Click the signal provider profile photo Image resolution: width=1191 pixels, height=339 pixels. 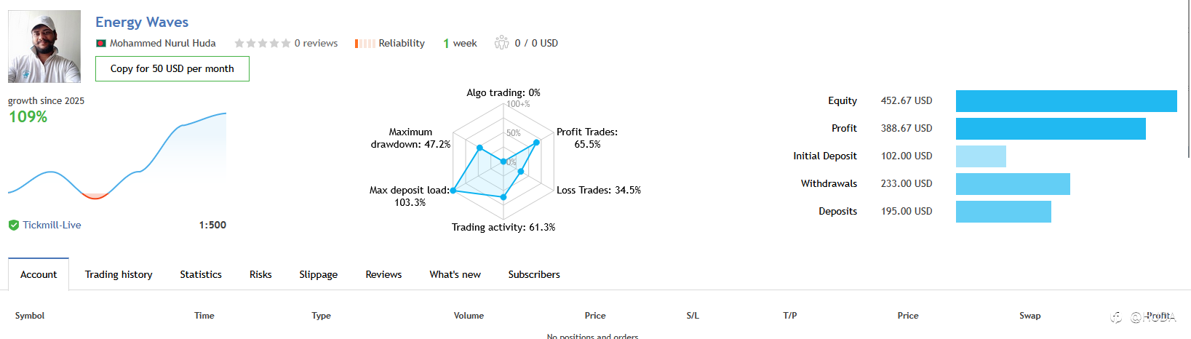[44, 47]
